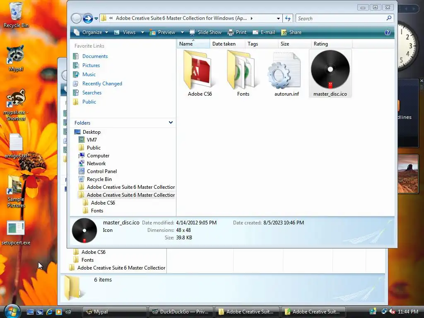Screen dimensions: 424x318
Task: Collapse the Folders pane chevron
Action: point(171,123)
